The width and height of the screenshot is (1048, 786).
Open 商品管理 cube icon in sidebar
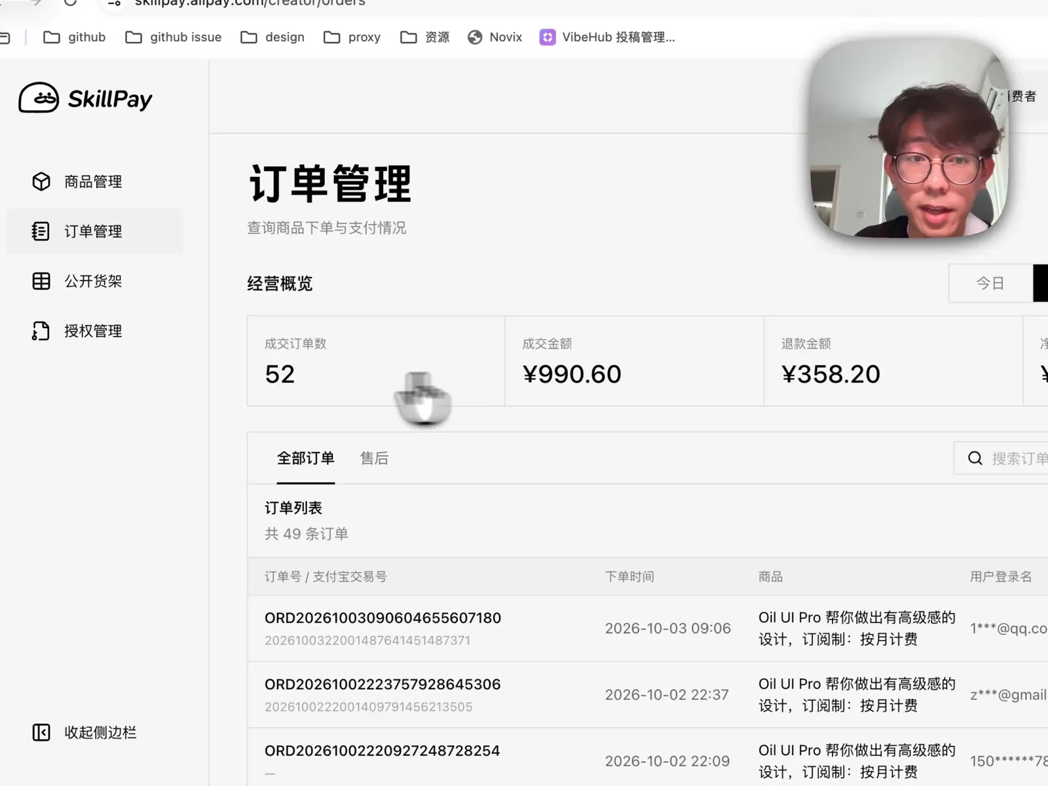click(x=41, y=181)
